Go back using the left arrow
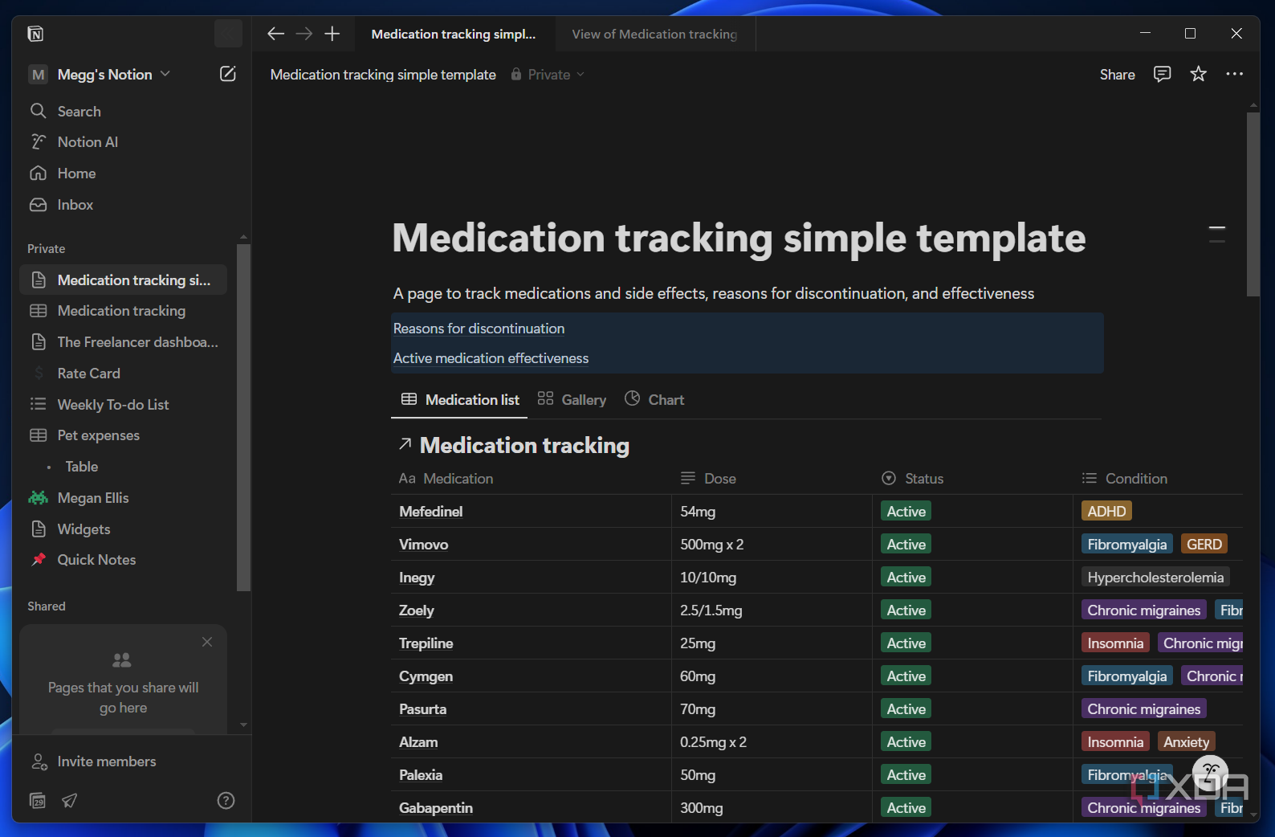Image resolution: width=1275 pixels, height=837 pixels. (275, 34)
